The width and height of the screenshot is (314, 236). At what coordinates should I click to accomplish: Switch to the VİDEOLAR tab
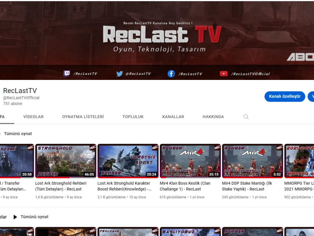[x=33, y=117]
